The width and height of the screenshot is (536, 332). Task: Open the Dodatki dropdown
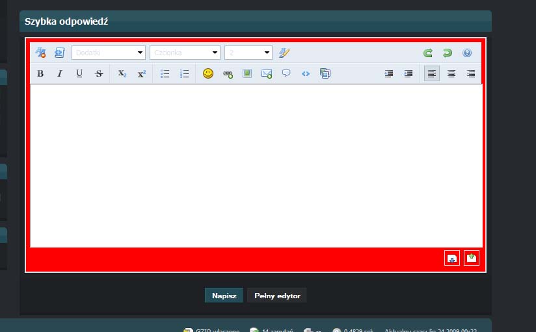(109, 53)
